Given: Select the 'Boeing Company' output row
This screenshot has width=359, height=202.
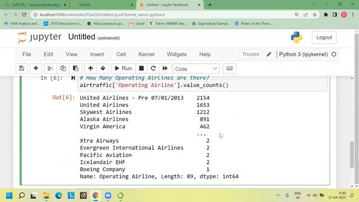Looking at the screenshot, I should pos(145,169).
